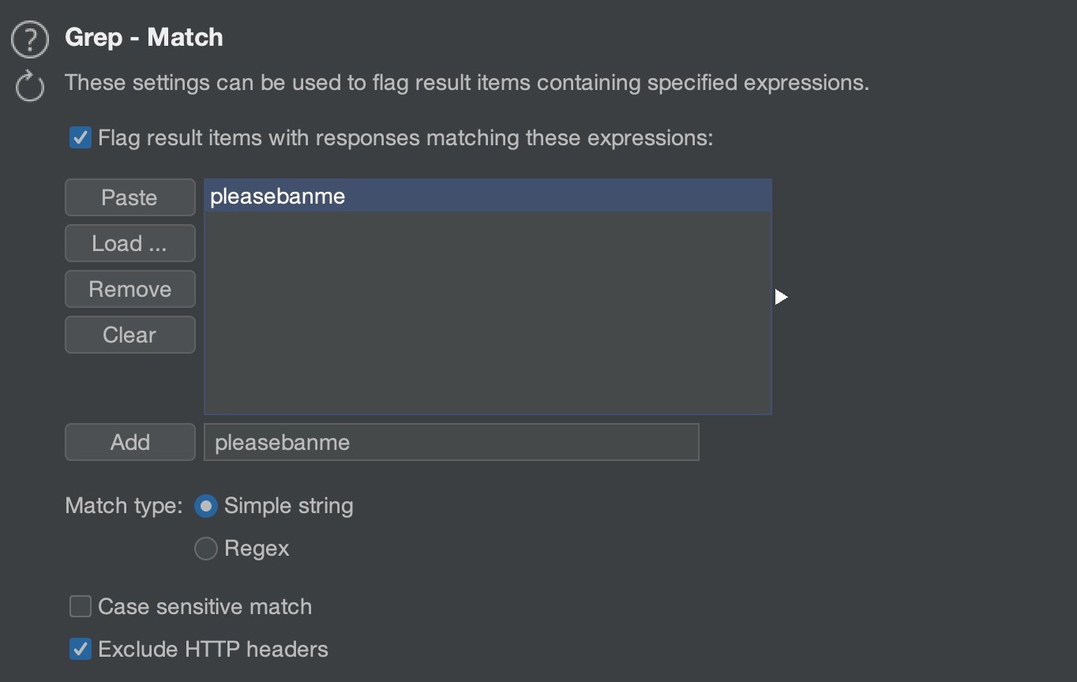Click Add to add the expression
This screenshot has height=682, width=1077.
point(130,442)
